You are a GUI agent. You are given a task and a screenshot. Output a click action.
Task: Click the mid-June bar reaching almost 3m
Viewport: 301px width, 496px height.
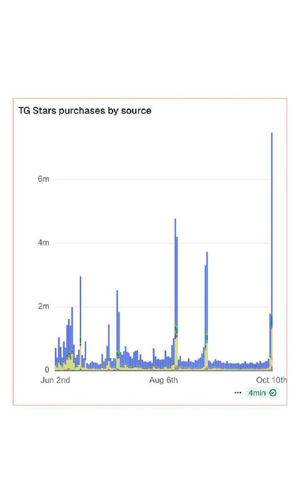(x=81, y=323)
